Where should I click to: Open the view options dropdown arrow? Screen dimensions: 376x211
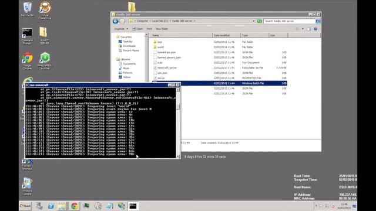pos(303,29)
